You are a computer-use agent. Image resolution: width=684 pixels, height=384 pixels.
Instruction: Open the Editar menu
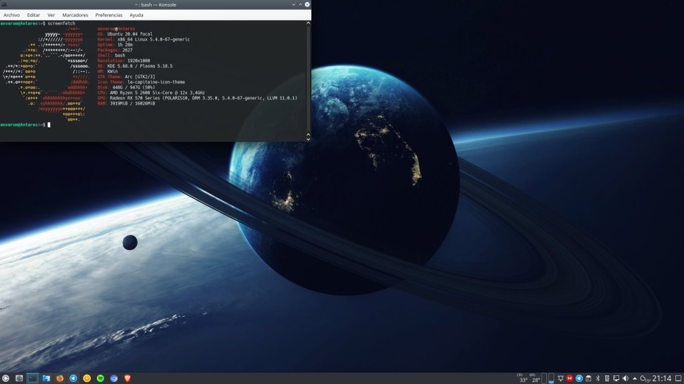click(34, 15)
